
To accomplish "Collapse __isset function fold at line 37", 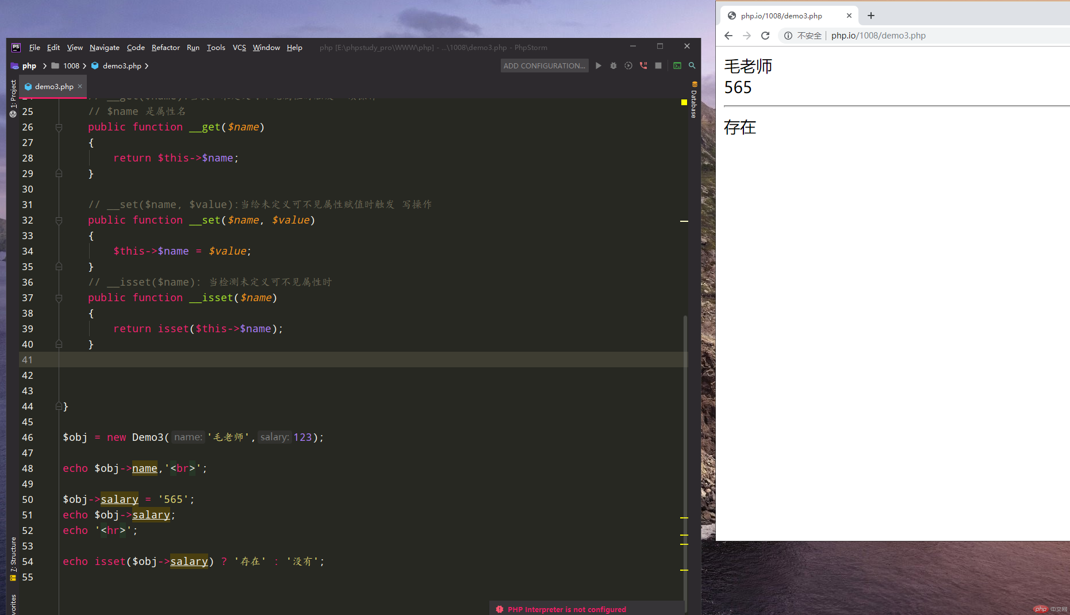I will (x=59, y=298).
